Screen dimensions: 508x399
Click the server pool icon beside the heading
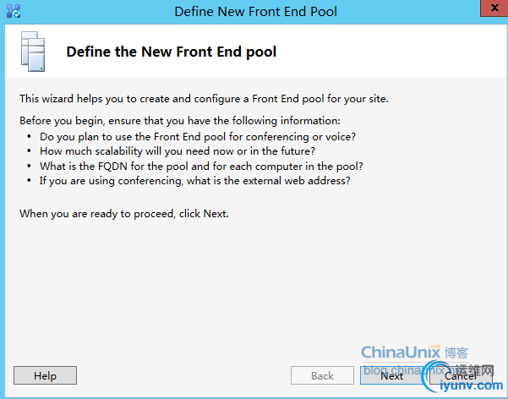pos(33,52)
